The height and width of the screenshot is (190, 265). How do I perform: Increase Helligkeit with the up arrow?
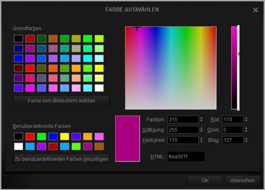coord(201,138)
